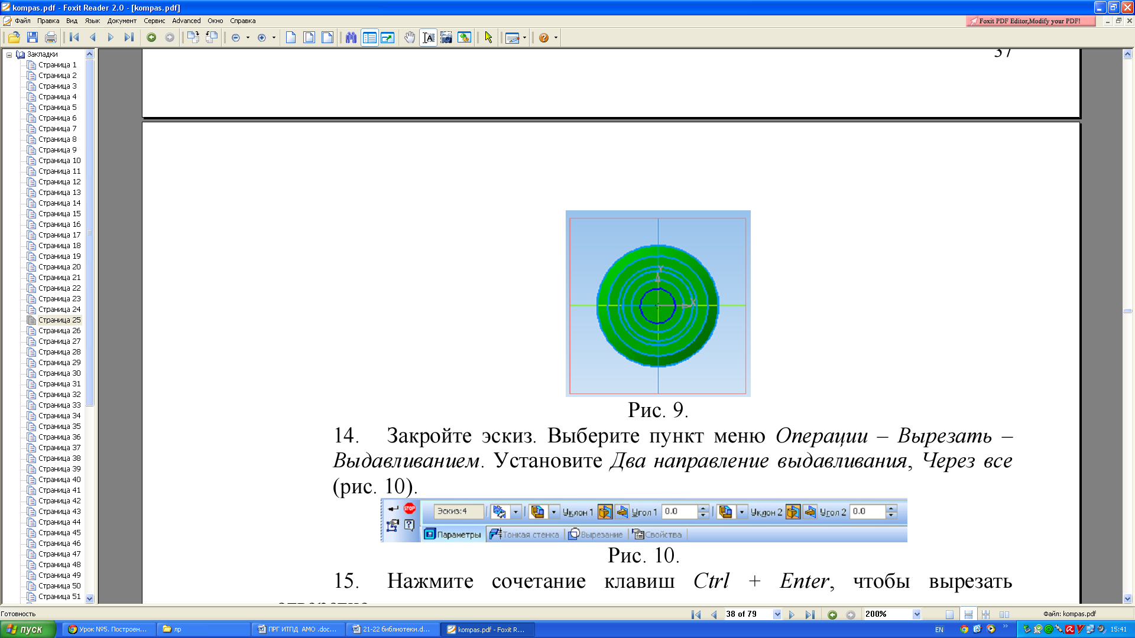Image resolution: width=1135 pixels, height=638 pixels.
Task: Switch to ПРГ ИТПД АМО document taskbar item
Action: pos(298,629)
